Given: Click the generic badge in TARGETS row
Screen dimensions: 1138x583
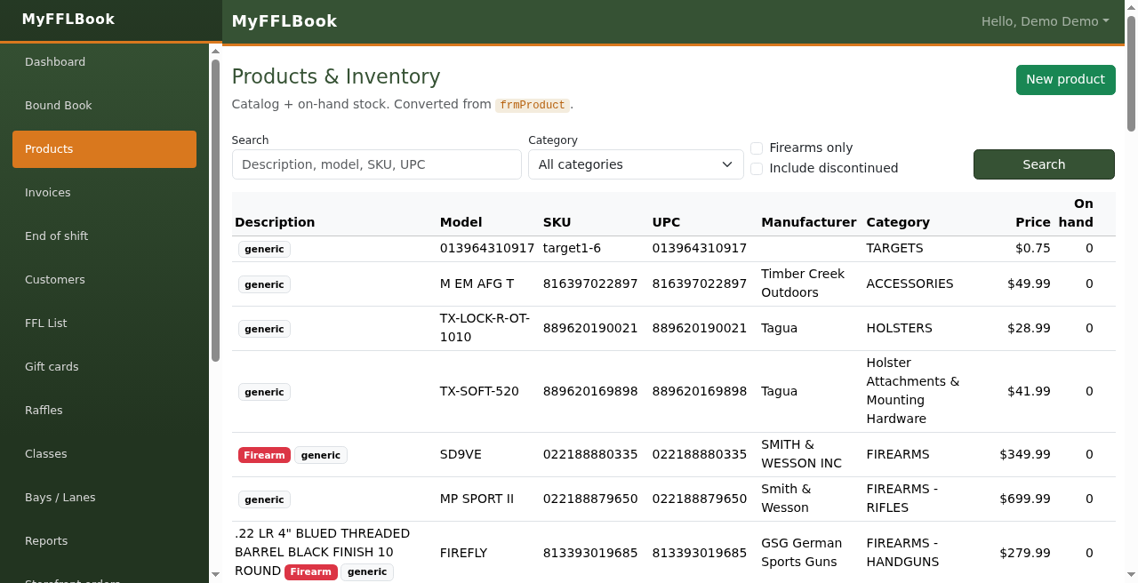Looking at the screenshot, I should click(x=264, y=250).
